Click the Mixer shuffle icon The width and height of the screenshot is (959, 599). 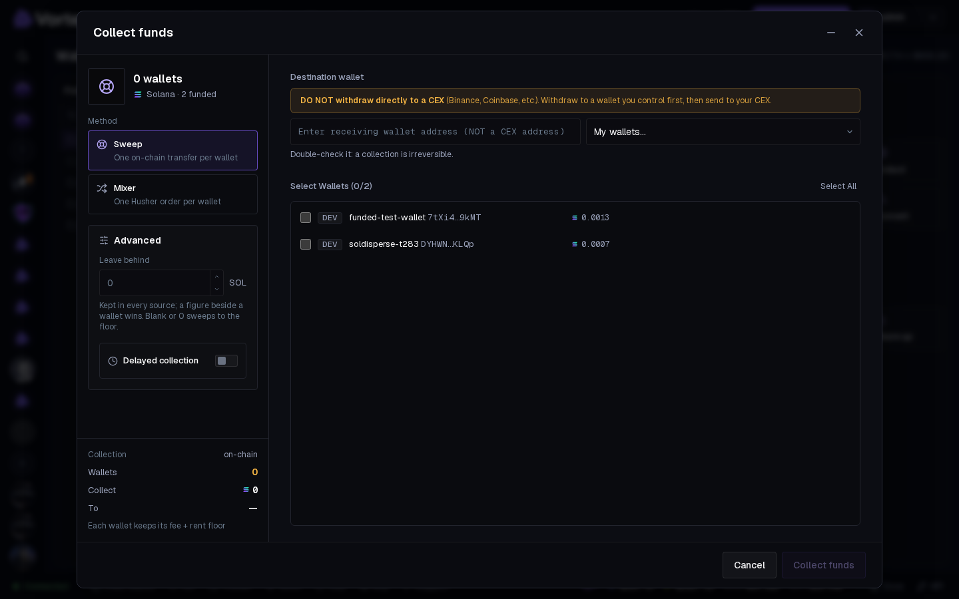(x=102, y=188)
